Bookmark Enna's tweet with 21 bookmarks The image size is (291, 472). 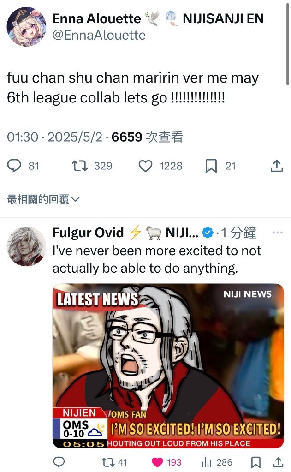coord(211,166)
